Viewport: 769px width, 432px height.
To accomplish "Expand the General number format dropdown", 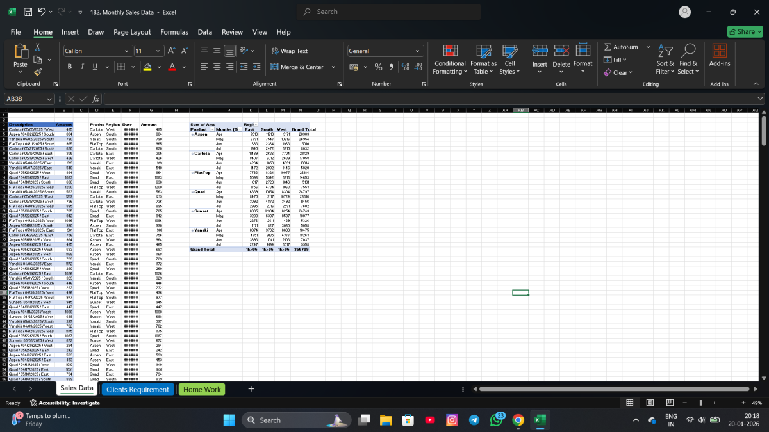I will tap(418, 51).
